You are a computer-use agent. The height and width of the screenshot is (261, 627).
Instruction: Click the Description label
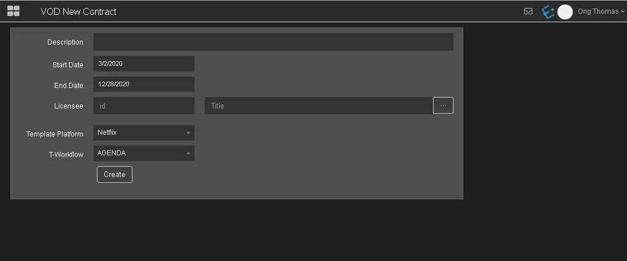click(65, 42)
